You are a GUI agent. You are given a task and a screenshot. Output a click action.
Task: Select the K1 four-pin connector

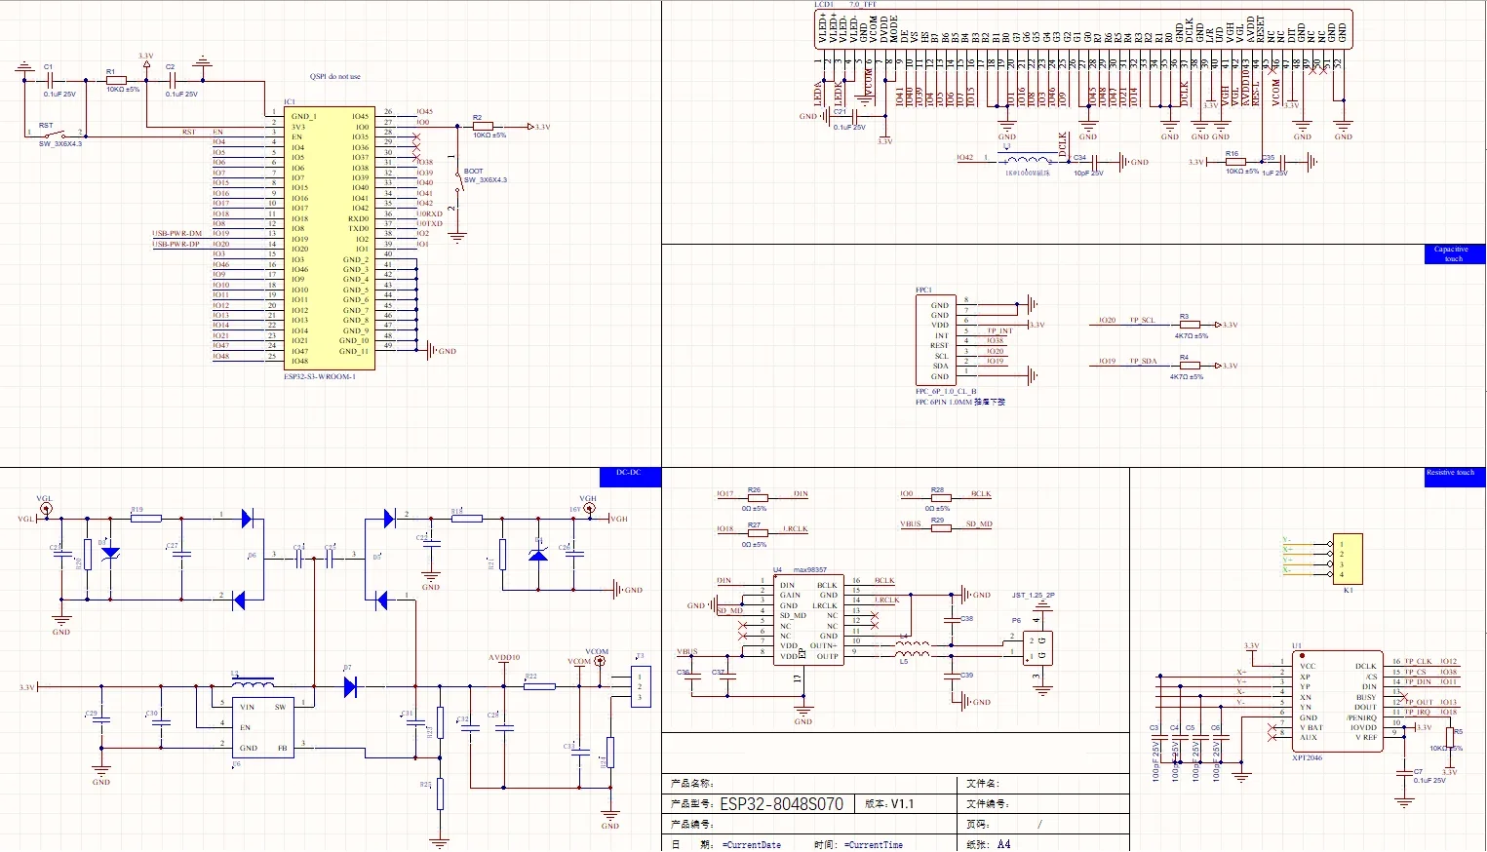click(x=1348, y=560)
